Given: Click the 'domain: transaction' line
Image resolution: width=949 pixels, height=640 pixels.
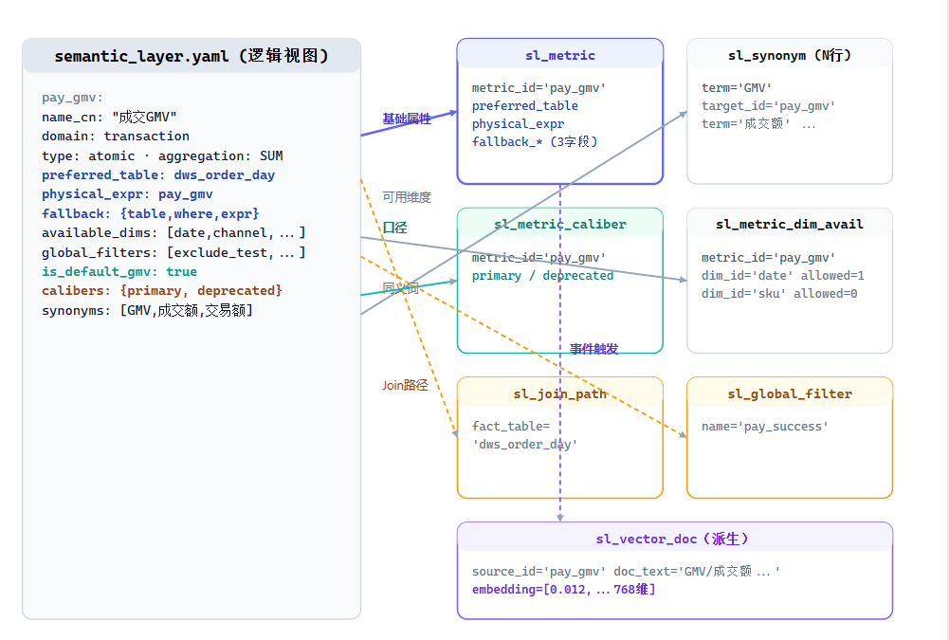Looking at the screenshot, I should click(115, 137).
